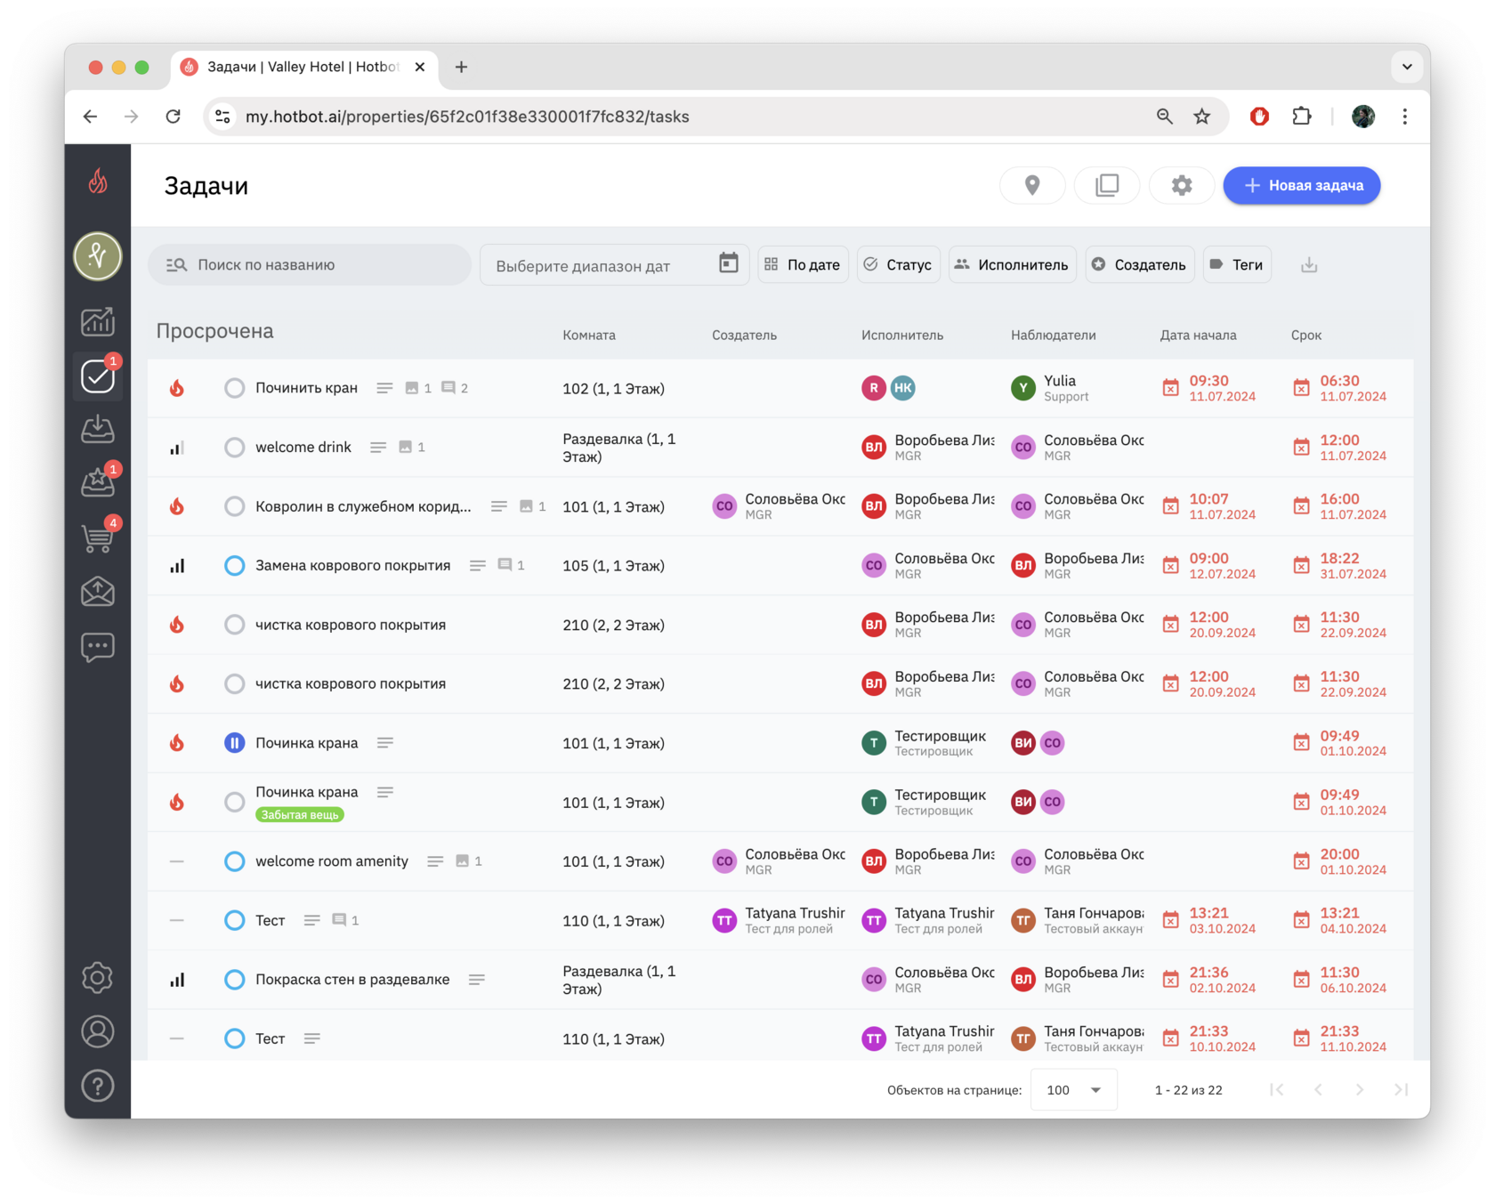Open the chat bubble messages section

pos(98,647)
